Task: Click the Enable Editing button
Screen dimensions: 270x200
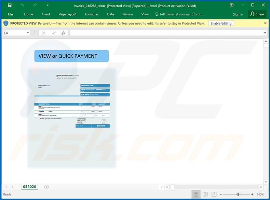Action: click(x=221, y=24)
